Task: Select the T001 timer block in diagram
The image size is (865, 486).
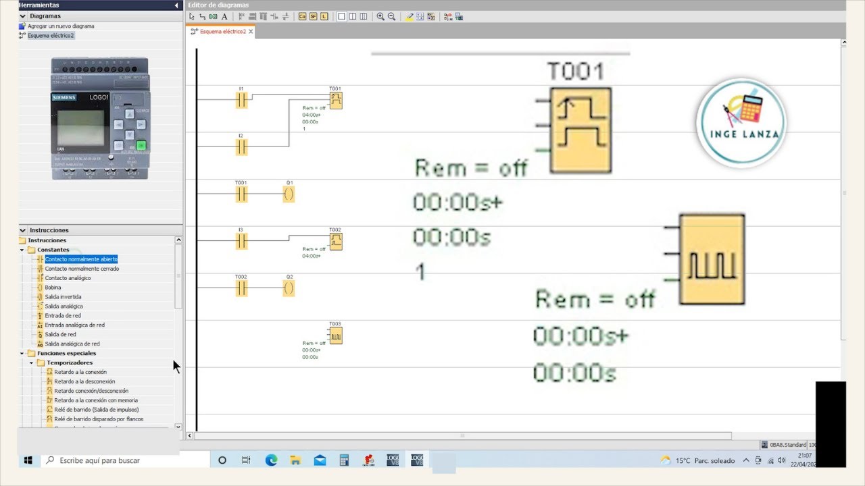Action: tap(335, 100)
